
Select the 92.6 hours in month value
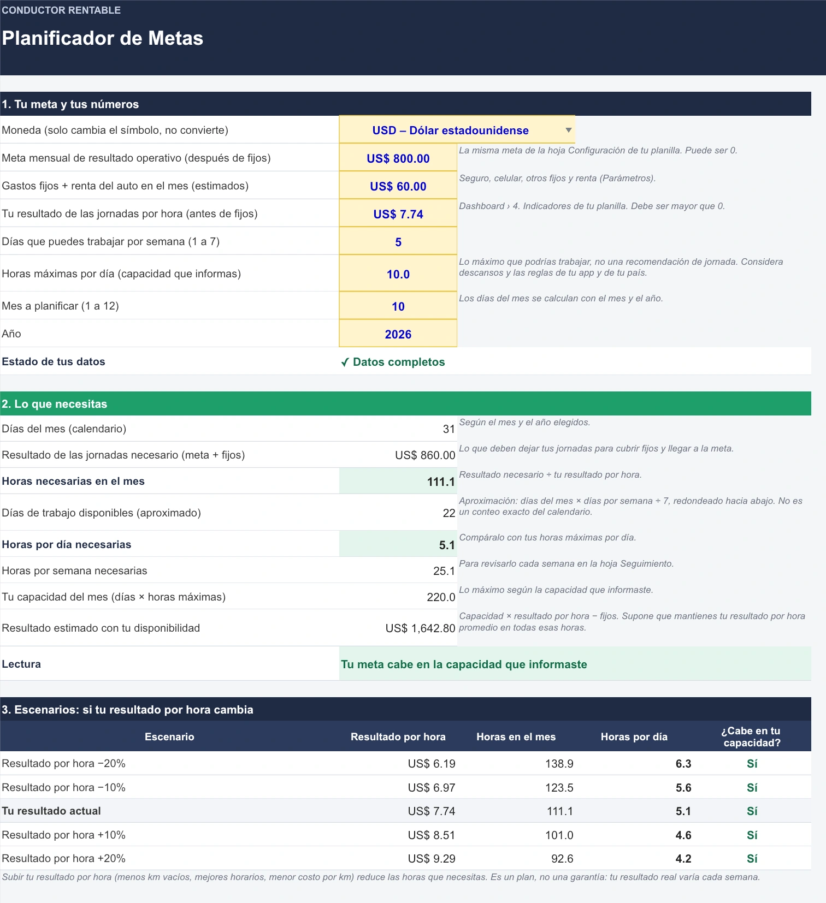click(562, 859)
